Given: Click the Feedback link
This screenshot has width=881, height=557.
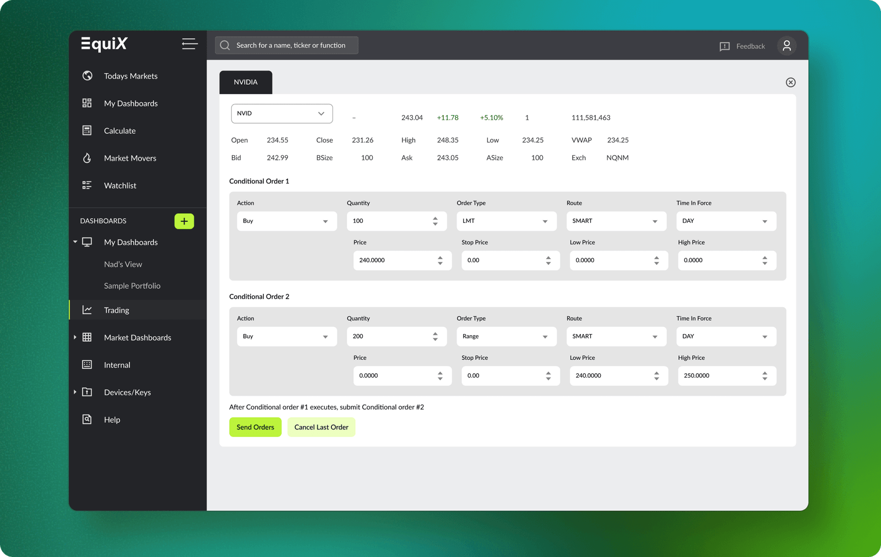Looking at the screenshot, I should (751, 46).
